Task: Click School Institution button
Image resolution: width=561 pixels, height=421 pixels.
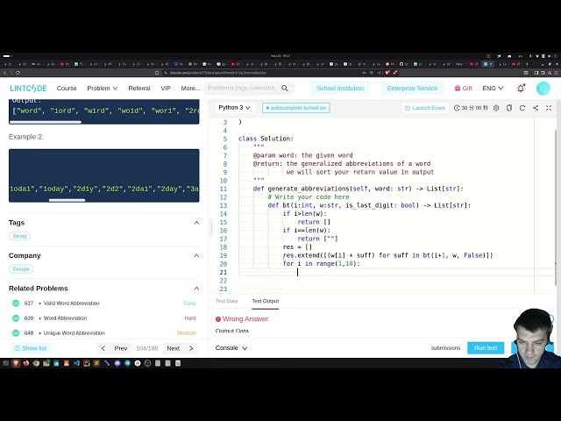Action: 340,88
